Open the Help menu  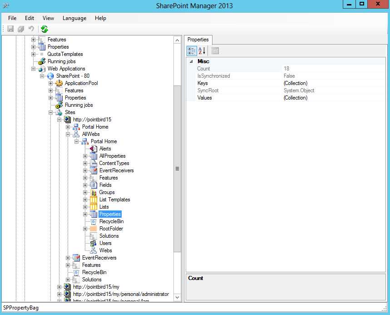click(100, 18)
